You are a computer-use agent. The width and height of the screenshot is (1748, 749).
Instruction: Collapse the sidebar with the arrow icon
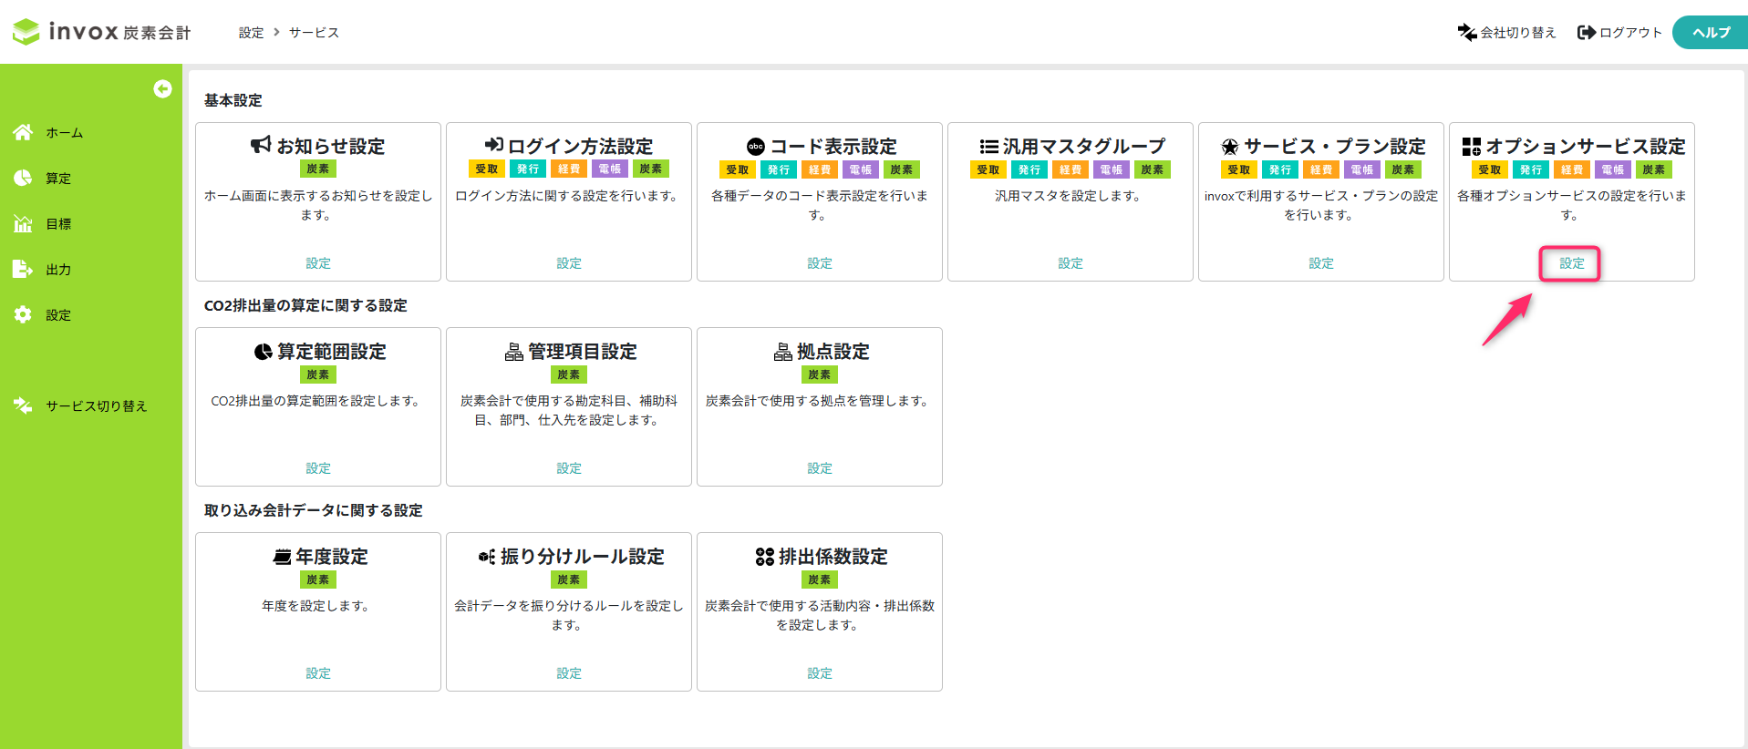(x=162, y=88)
